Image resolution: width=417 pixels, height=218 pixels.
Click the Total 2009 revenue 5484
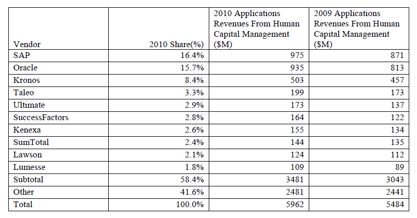(x=396, y=205)
